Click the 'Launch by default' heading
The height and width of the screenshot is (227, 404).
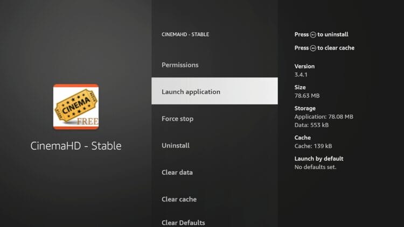tap(319, 159)
